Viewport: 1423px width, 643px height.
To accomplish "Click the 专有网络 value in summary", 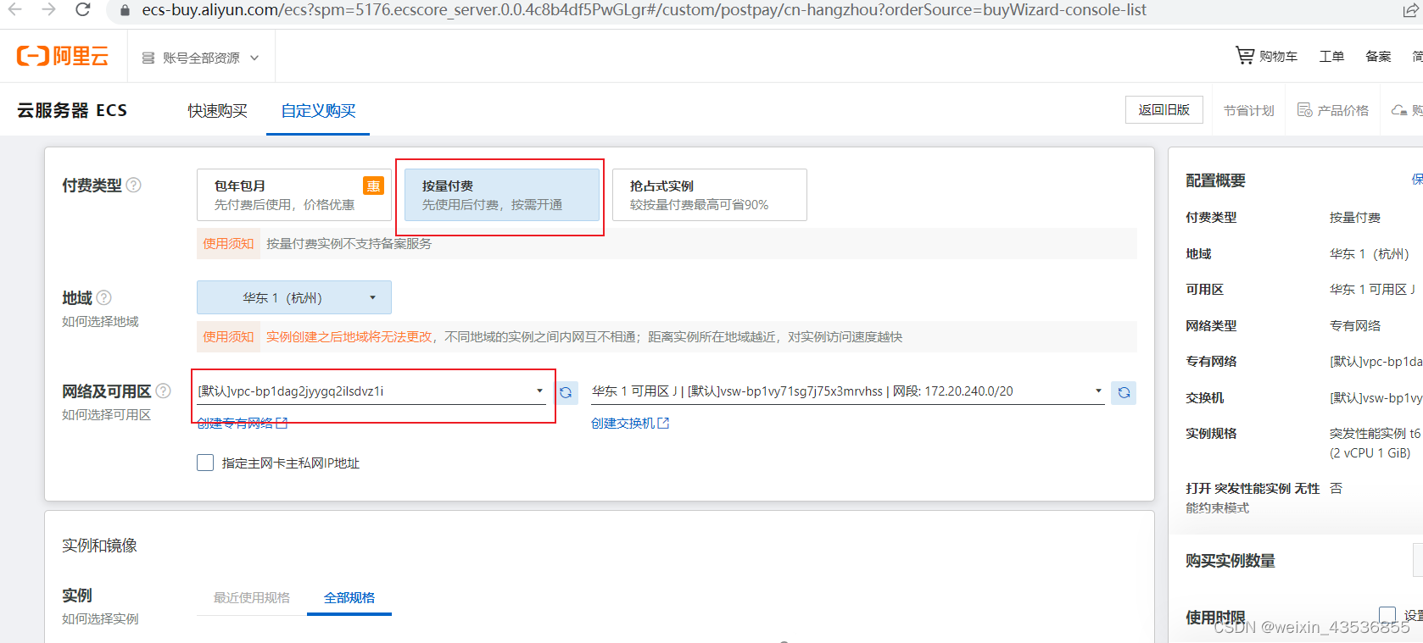I will (1376, 362).
